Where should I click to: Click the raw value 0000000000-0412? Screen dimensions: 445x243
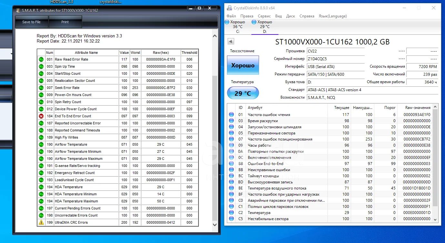pyautogui.click(x=161, y=222)
